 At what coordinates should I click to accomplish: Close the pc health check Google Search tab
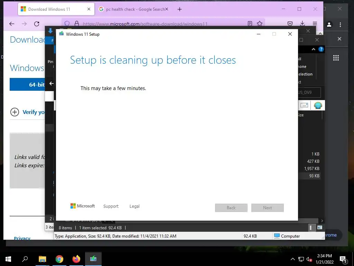tap(167, 9)
